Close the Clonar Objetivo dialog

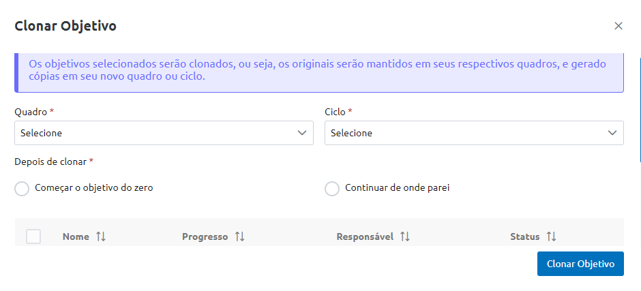point(618,26)
